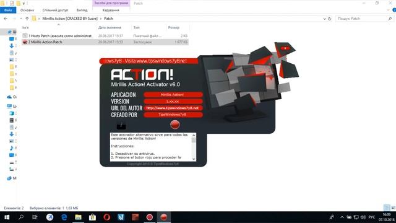
Task: Open taskbar search
Action: [21, 217]
